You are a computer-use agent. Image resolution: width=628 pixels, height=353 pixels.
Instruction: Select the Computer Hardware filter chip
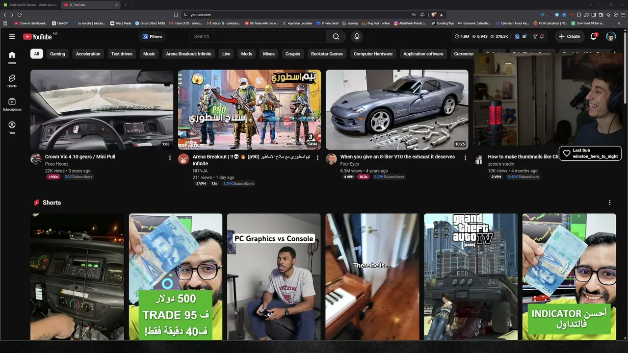(x=373, y=54)
